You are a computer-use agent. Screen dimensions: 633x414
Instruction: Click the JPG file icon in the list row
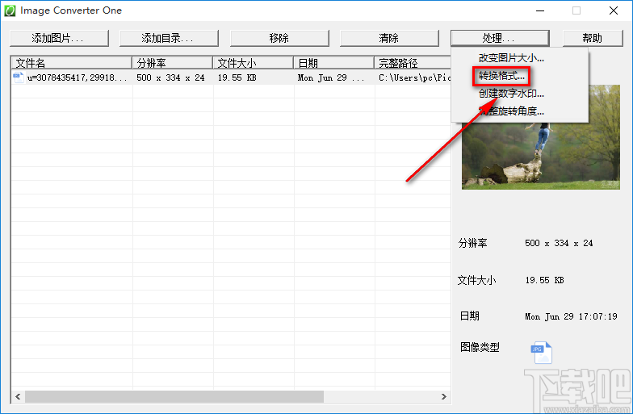[19, 77]
